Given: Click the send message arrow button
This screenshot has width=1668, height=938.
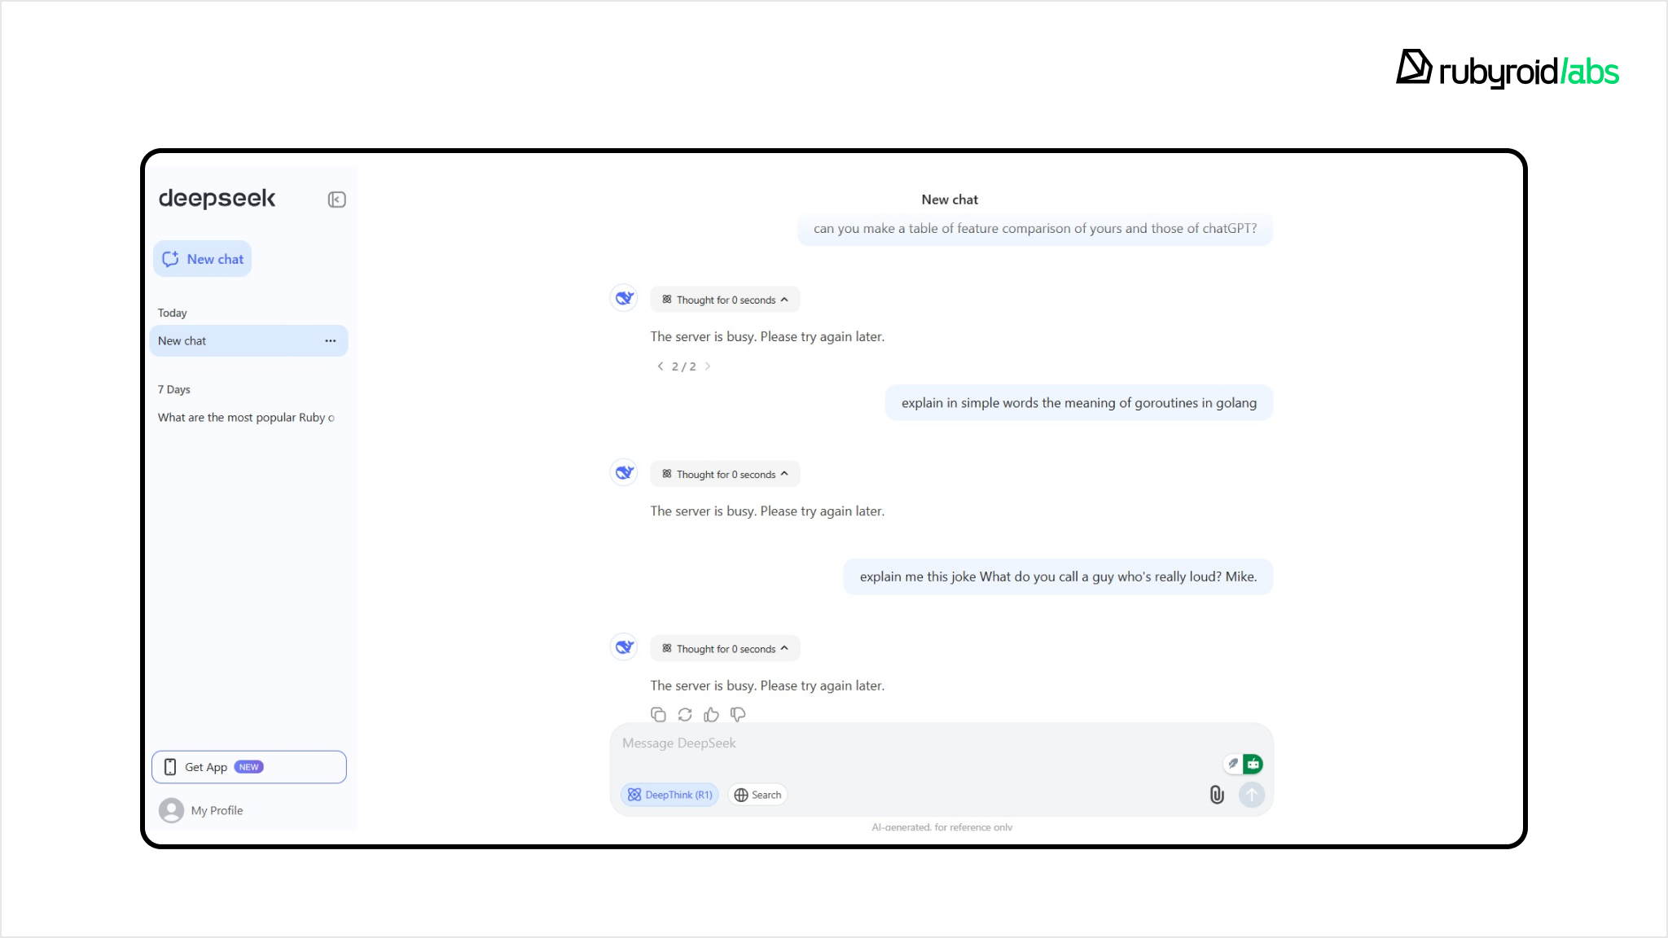Looking at the screenshot, I should pyautogui.click(x=1252, y=795).
